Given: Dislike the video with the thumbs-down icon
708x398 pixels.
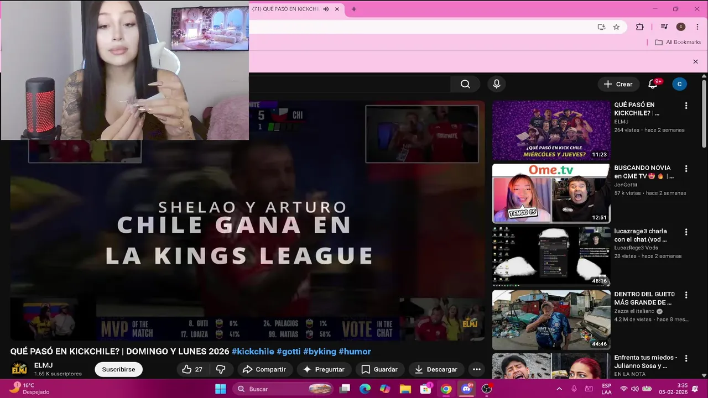Looking at the screenshot, I should tap(221, 369).
